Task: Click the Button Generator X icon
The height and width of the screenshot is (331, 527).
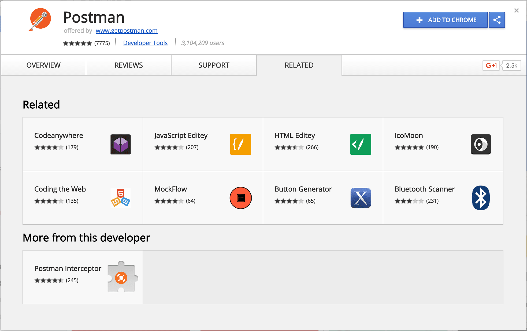Action: coord(361,198)
